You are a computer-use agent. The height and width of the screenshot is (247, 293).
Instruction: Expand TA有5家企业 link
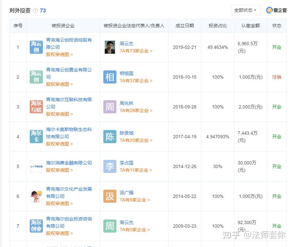[x=135, y=230]
